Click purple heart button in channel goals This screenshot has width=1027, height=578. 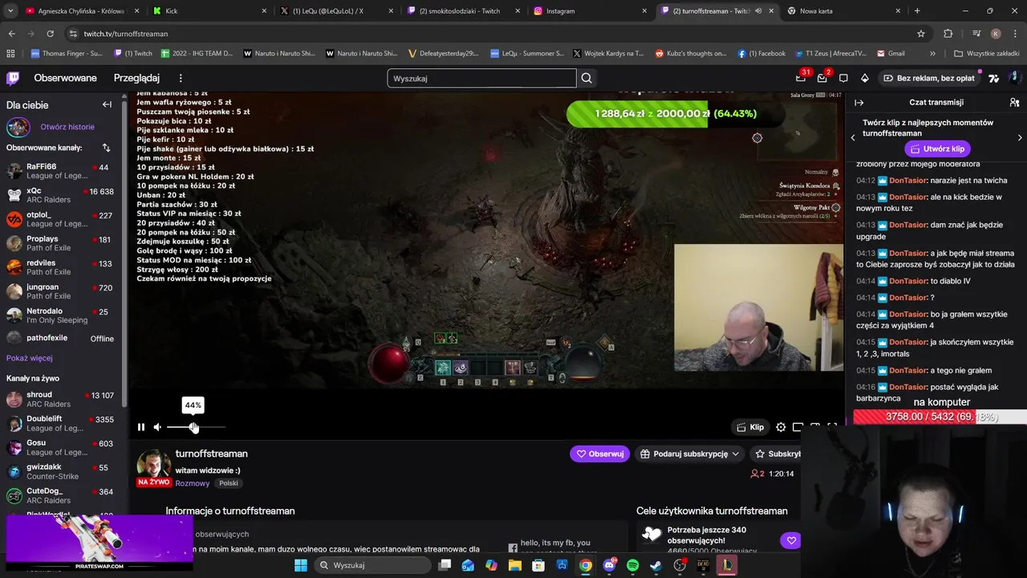point(791,540)
